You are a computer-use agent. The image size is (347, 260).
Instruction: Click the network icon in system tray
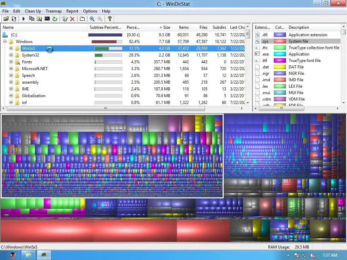pyautogui.click(x=305, y=255)
